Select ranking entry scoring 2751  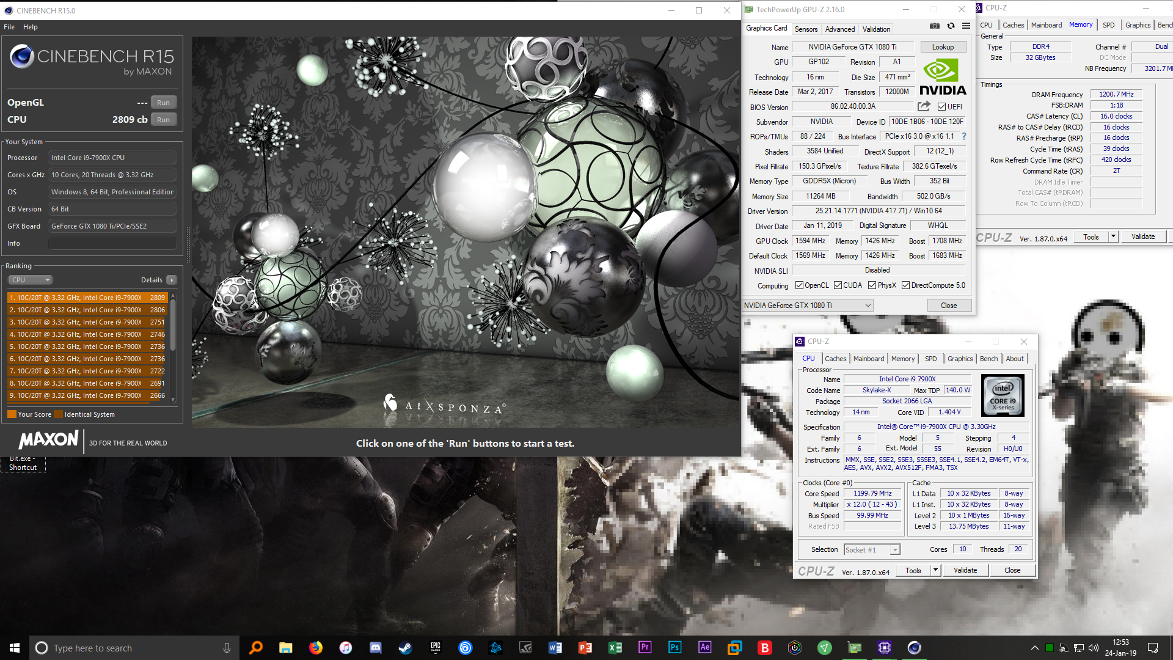point(87,322)
